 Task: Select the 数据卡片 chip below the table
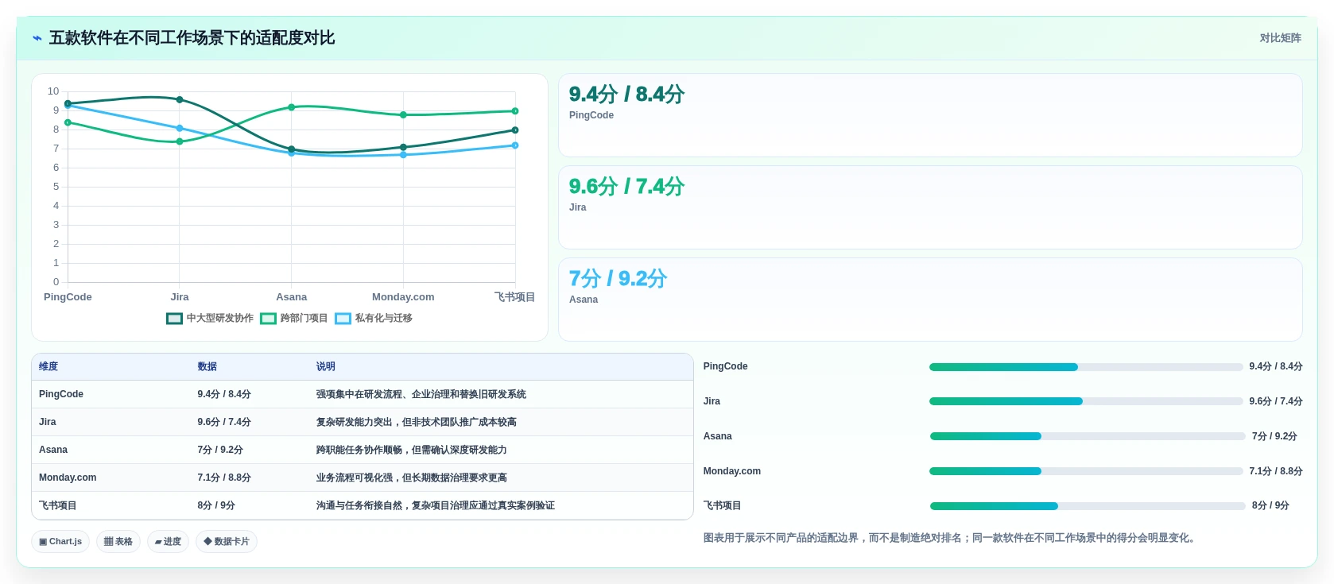point(227,541)
